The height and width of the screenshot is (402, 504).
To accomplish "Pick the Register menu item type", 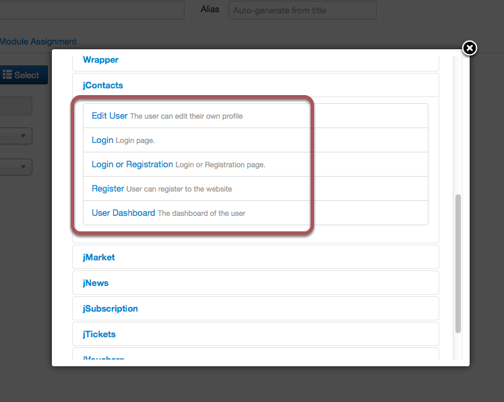I will pos(108,189).
